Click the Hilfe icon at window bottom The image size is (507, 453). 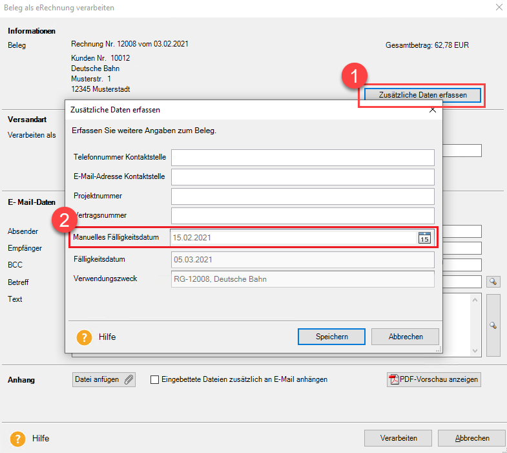click(17, 438)
